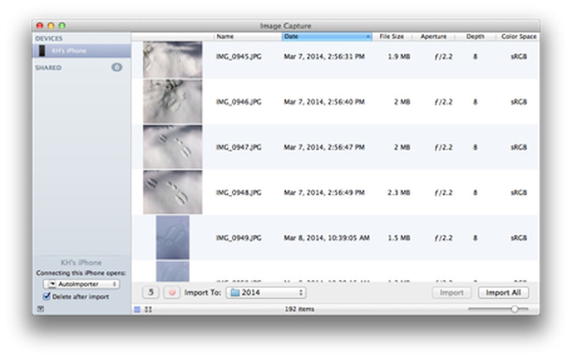Image resolution: width=572 pixels, height=359 pixels.
Task: Switch to list view mode
Action: coord(137,309)
